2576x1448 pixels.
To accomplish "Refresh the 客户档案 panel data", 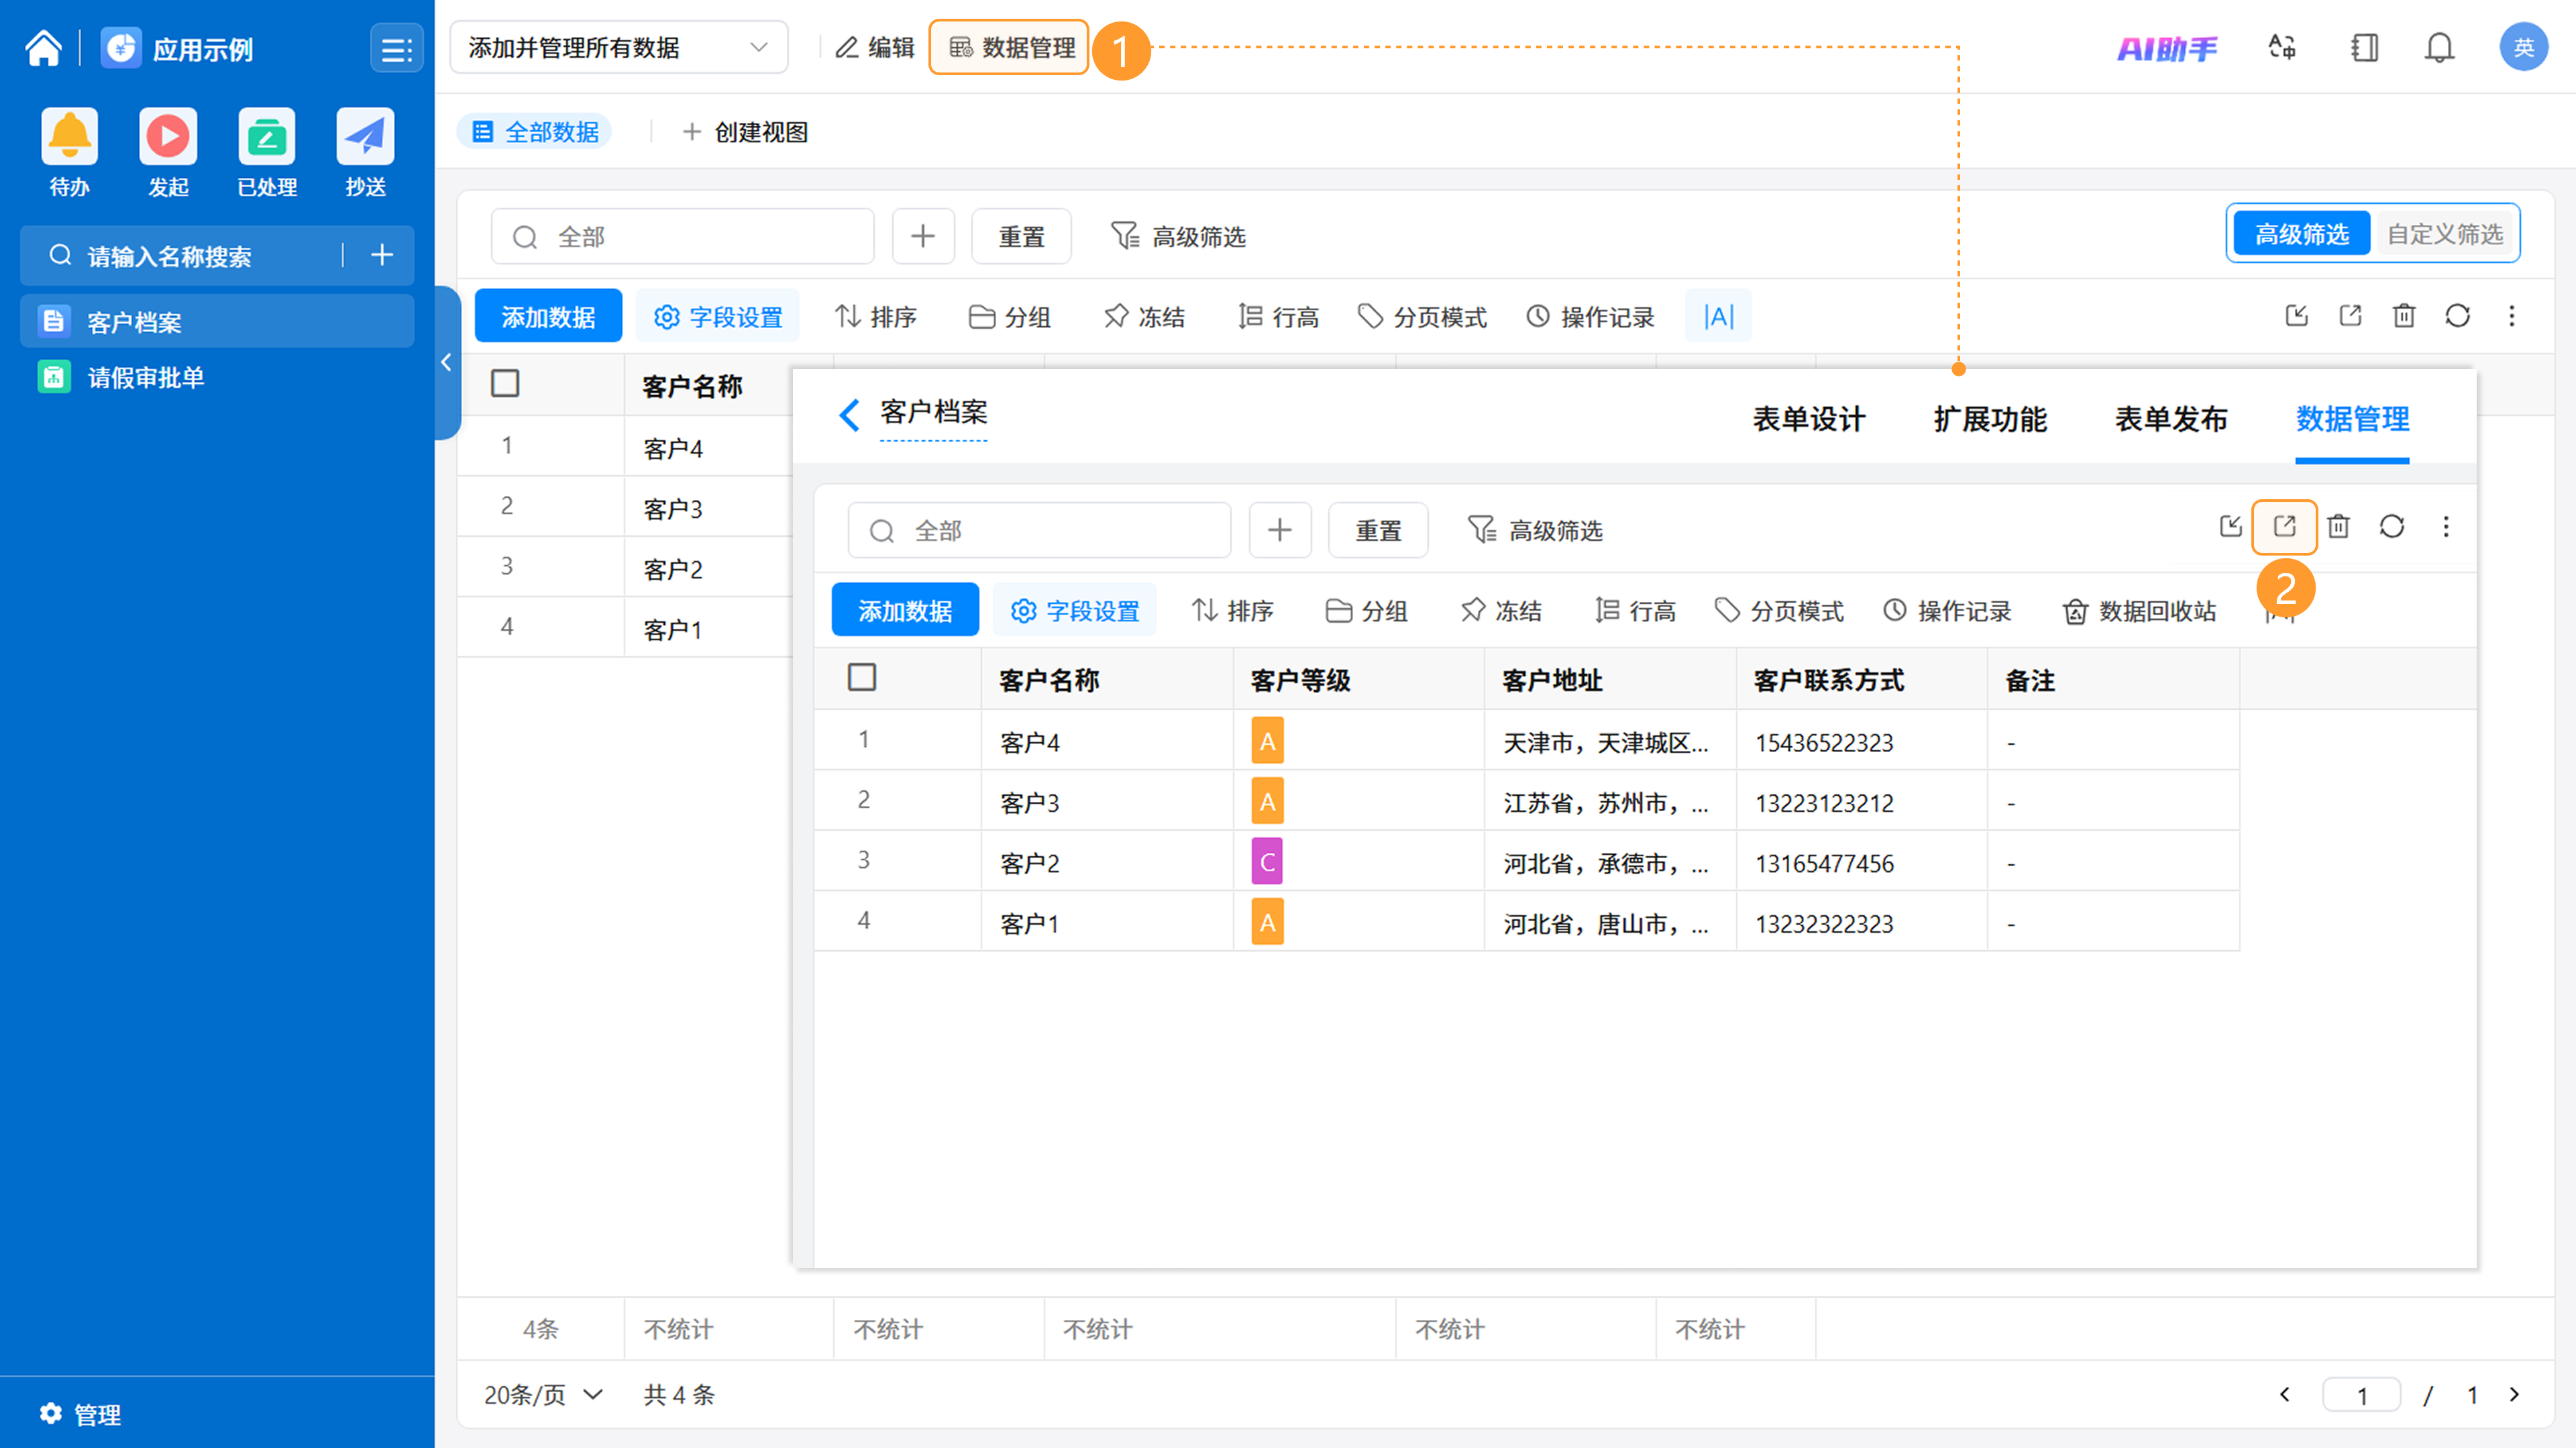I will [2392, 526].
